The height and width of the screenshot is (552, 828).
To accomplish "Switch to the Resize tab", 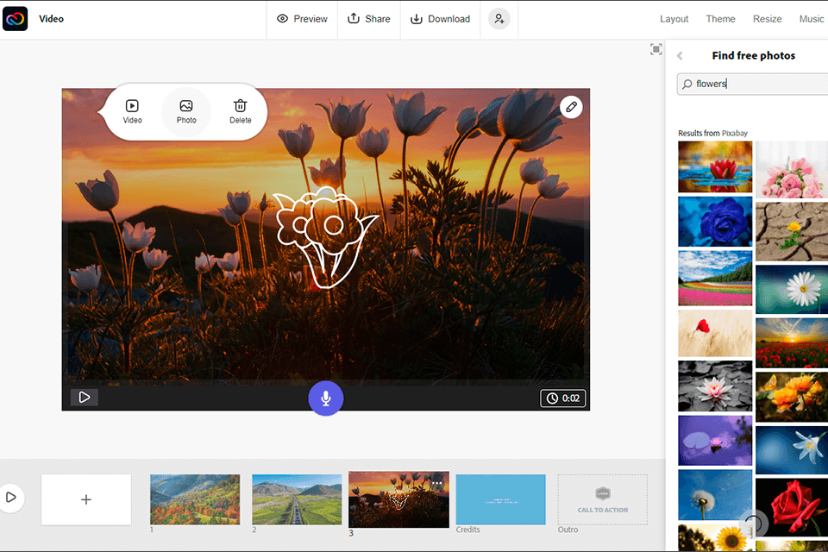I will click(768, 19).
